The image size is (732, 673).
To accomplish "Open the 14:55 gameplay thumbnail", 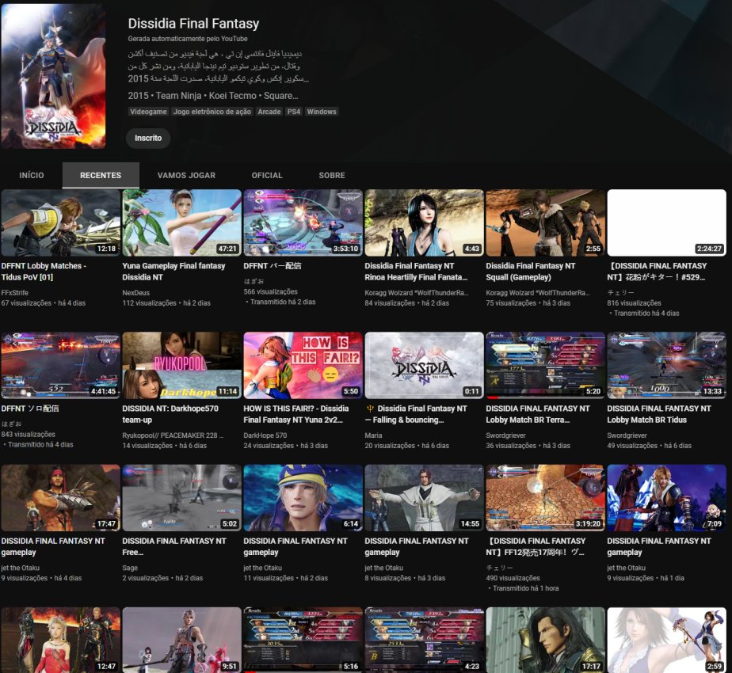I will pyautogui.click(x=424, y=498).
